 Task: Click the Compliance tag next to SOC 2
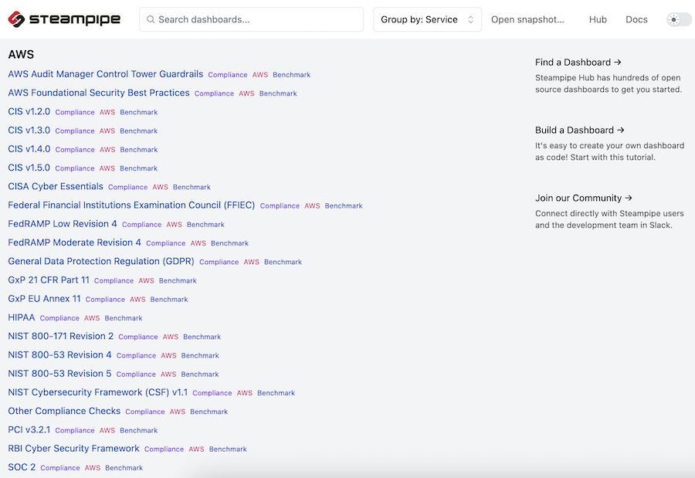click(x=60, y=468)
